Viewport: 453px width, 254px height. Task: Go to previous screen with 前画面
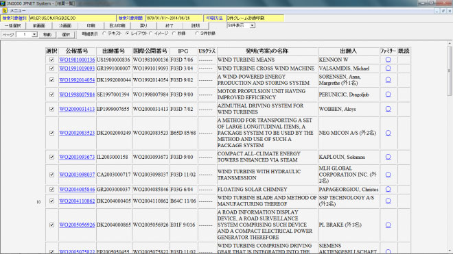pos(39,25)
